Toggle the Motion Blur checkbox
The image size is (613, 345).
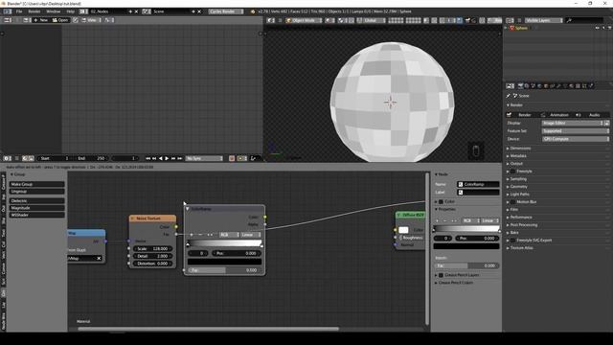click(x=512, y=202)
